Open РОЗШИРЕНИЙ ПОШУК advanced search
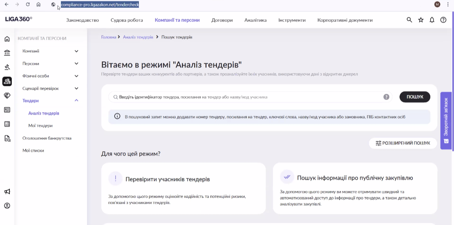Image resolution: width=454 pixels, height=225 pixels. (x=403, y=143)
